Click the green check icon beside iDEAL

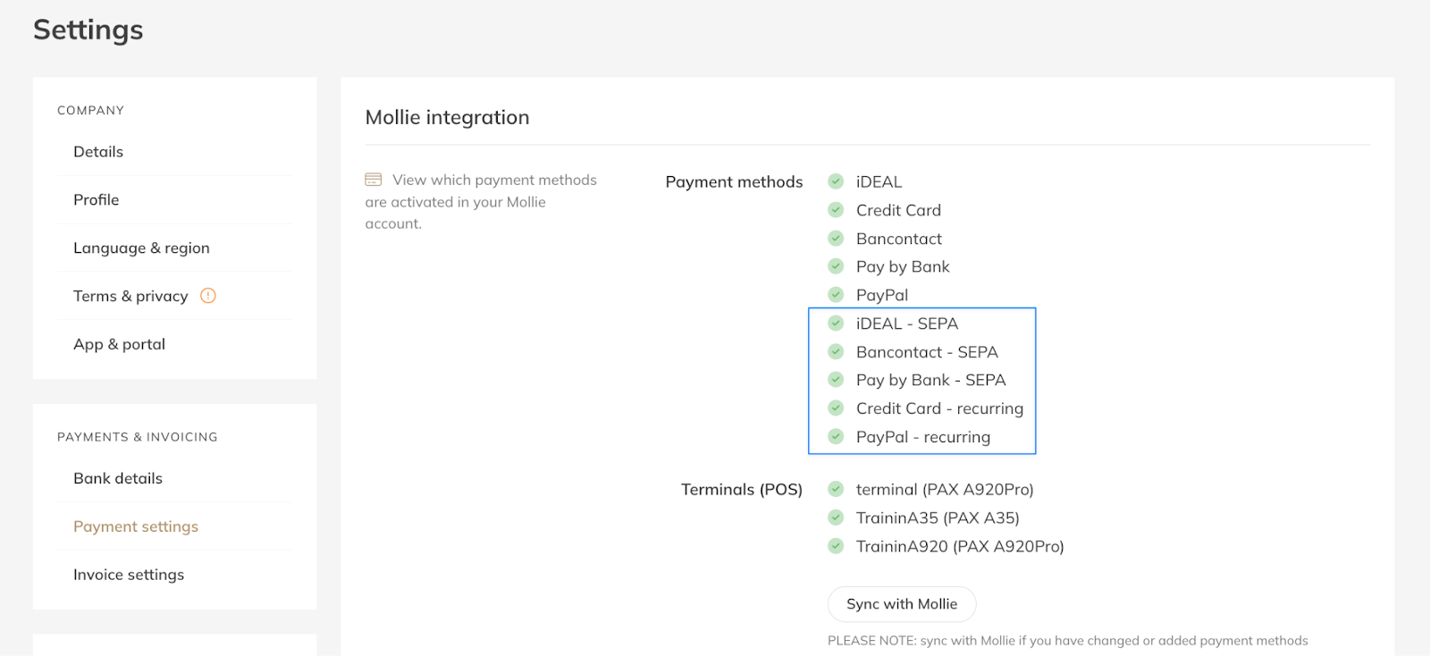(x=836, y=181)
